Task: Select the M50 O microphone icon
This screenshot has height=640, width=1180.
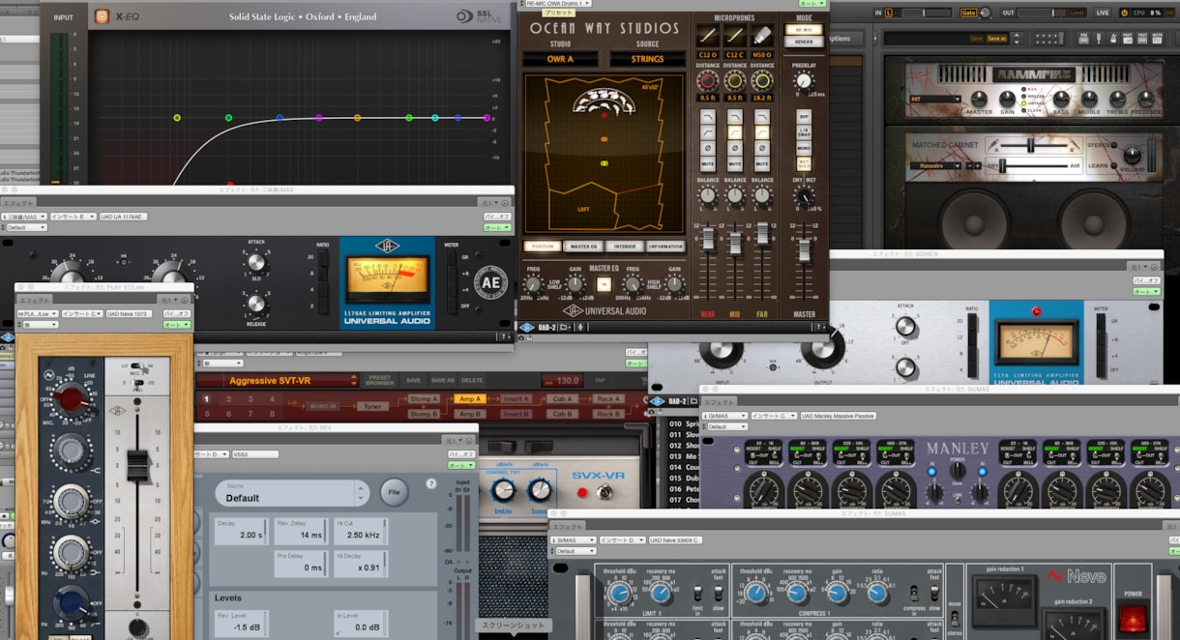Action: (762, 35)
